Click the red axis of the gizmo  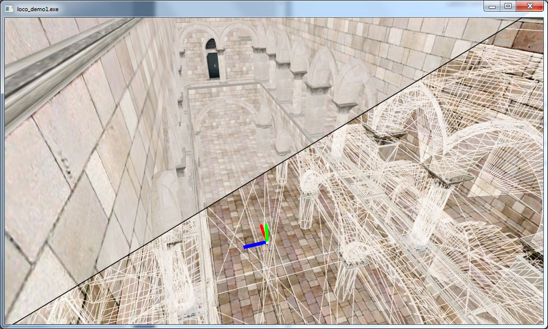coord(263,233)
